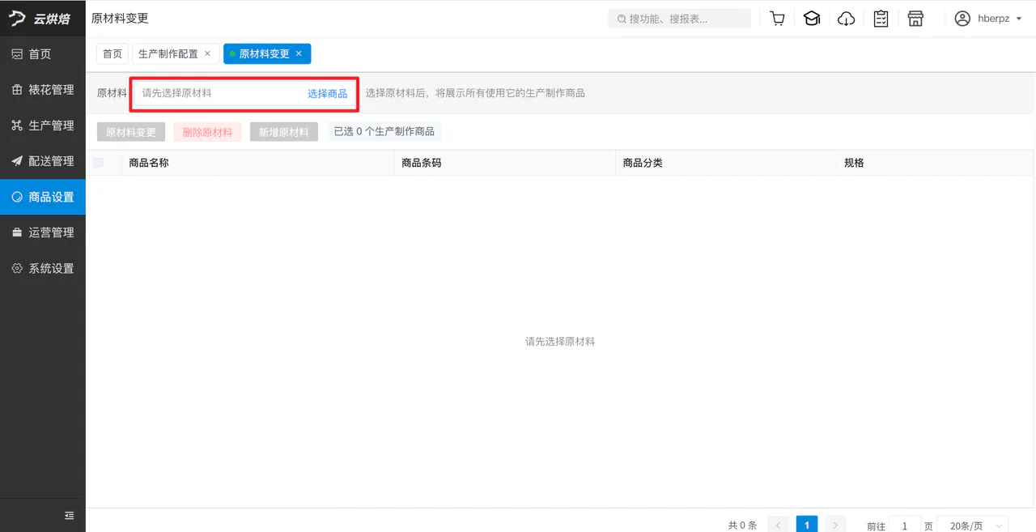Select 商品设置 in the sidebar
This screenshot has height=532, width=1036.
tap(43, 197)
